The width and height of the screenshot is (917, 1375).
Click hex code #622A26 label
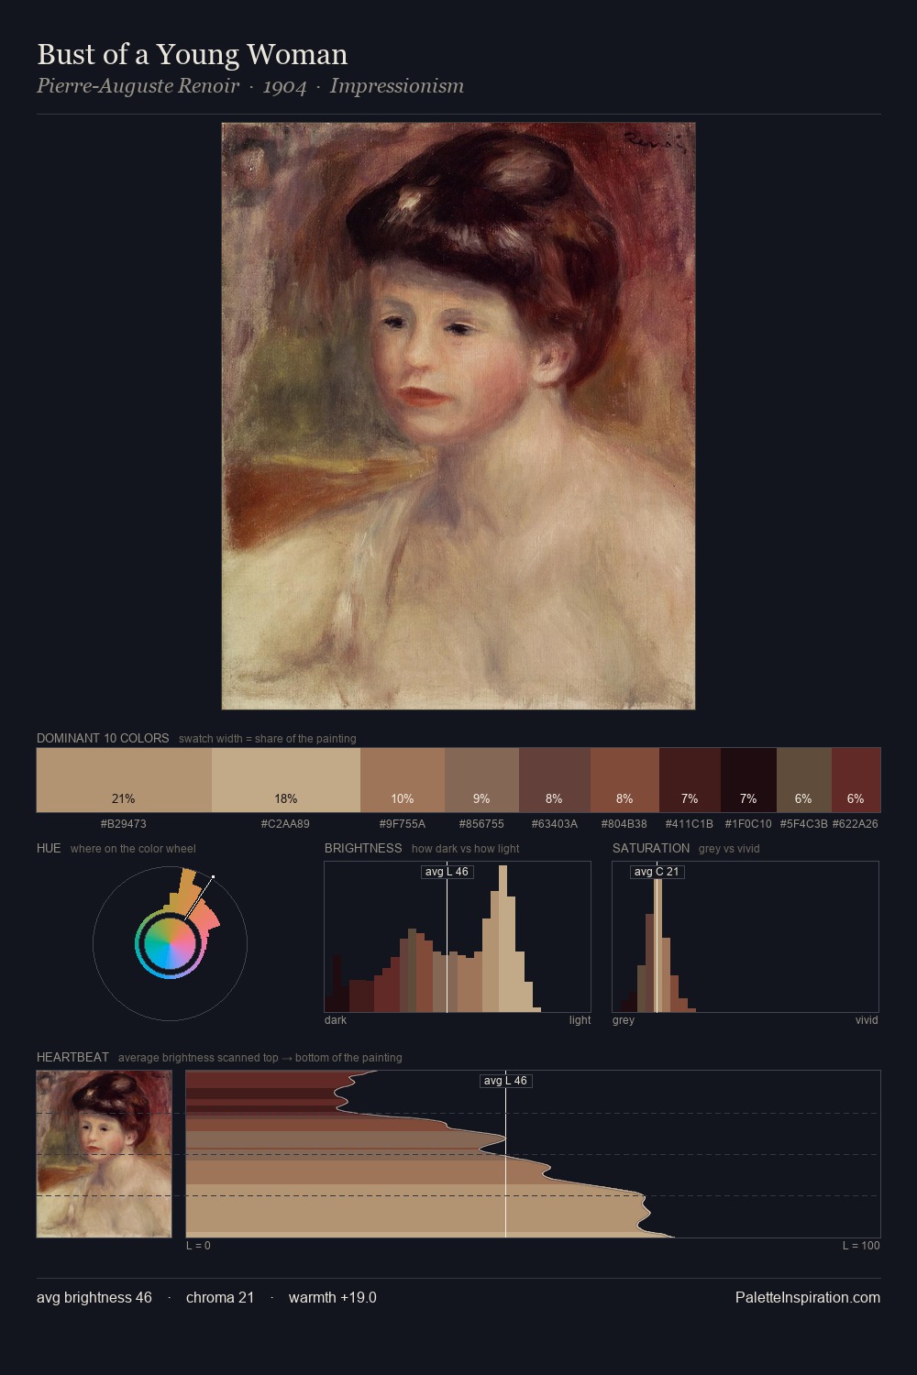coord(856,824)
